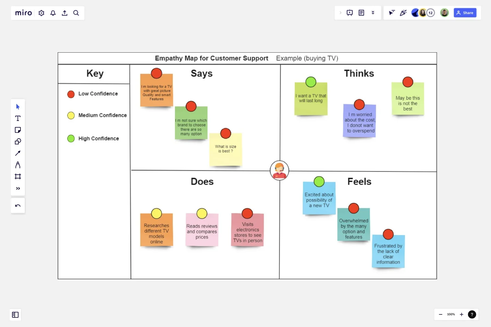The height and width of the screenshot is (327, 491).
Task: Expand the collapsed toolbar arrow near presentation icon
Action: point(340,13)
